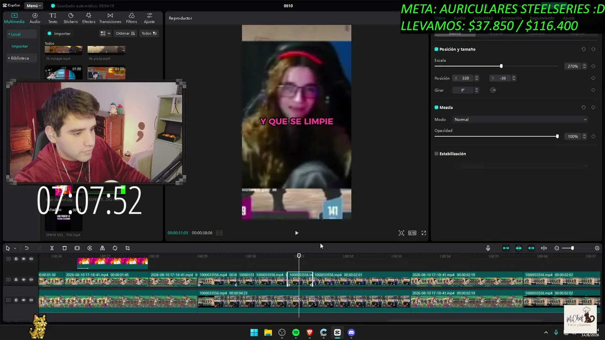
Task: Toggle the Posición y tamaño checkbox
Action: tap(436, 49)
